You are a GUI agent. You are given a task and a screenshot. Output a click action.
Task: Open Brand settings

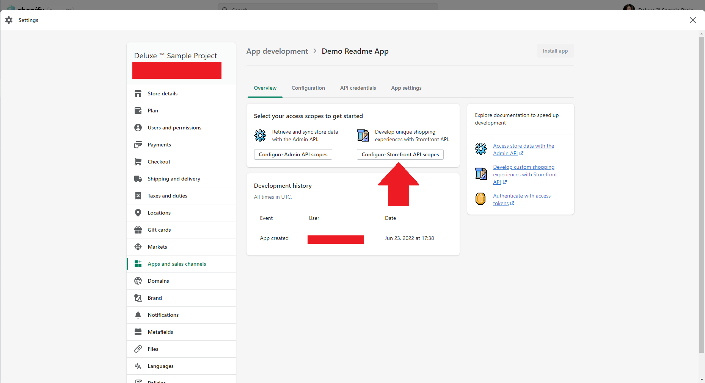(181, 298)
